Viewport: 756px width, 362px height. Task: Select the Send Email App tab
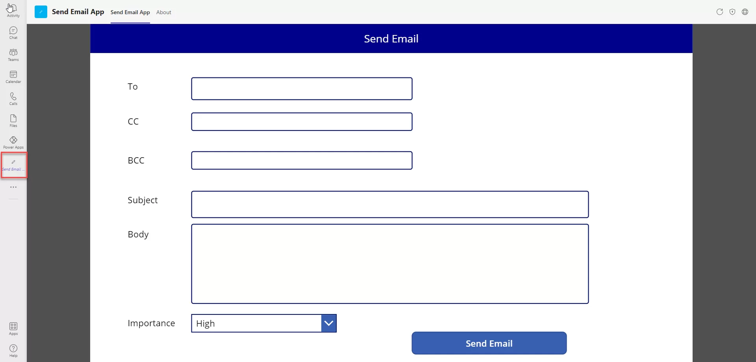click(130, 12)
